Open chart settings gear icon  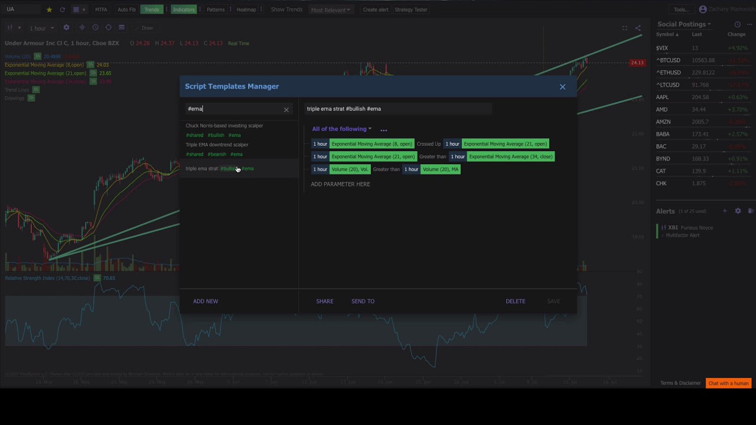(x=66, y=28)
